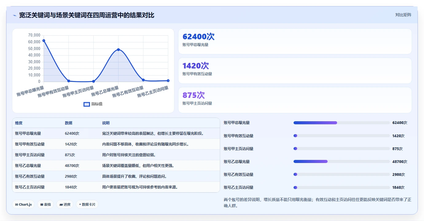
Task: Click the chart data point for 账号甲有效互动量
Action: click(69, 81)
